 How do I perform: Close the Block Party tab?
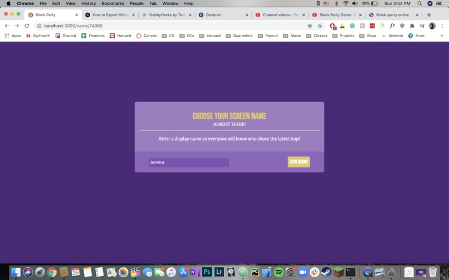tap(76, 15)
